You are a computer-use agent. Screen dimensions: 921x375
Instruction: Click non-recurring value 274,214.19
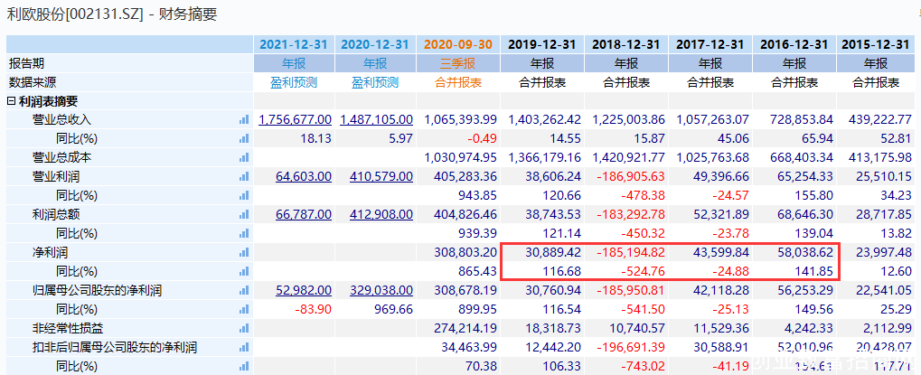coord(464,329)
